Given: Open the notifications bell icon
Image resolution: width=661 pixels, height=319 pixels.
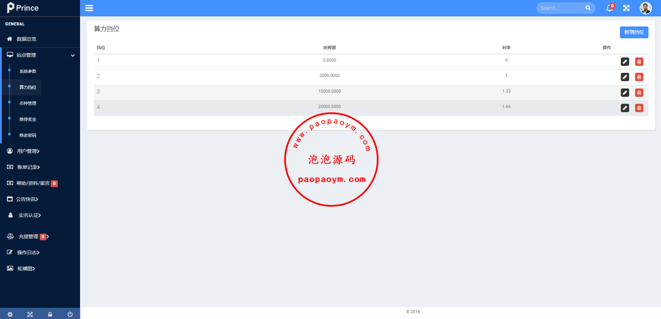Looking at the screenshot, I should click(609, 8).
